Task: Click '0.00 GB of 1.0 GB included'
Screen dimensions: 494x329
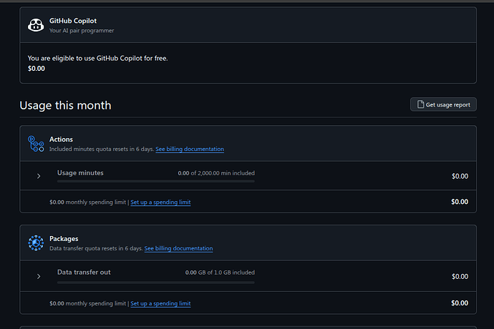Action: [x=220, y=272]
